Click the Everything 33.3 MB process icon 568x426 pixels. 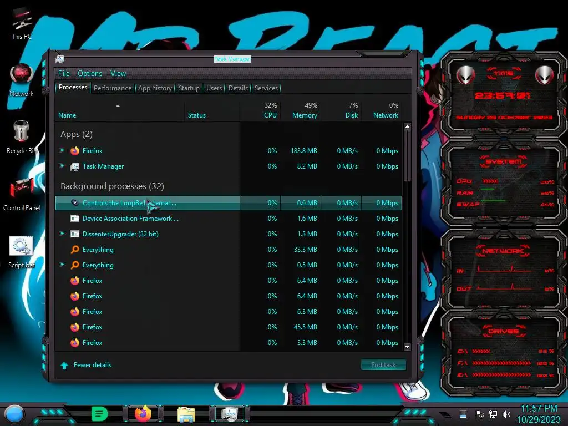75,250
